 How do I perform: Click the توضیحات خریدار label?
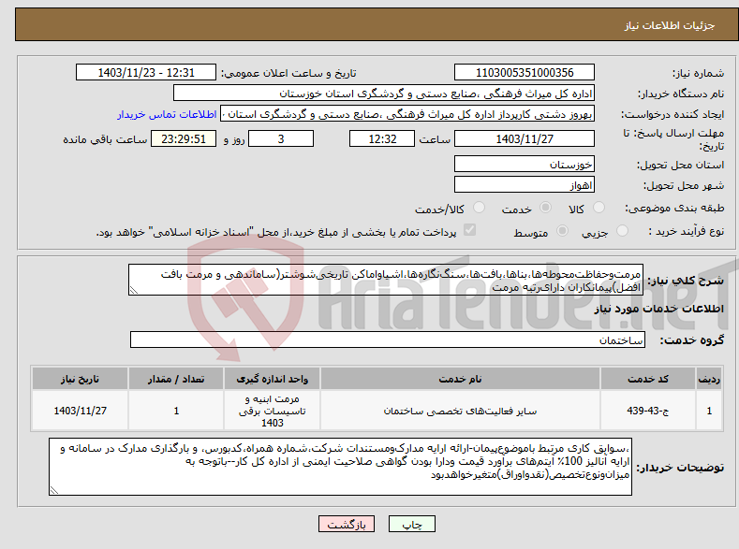pyautogui.click(x=680, y=468)
